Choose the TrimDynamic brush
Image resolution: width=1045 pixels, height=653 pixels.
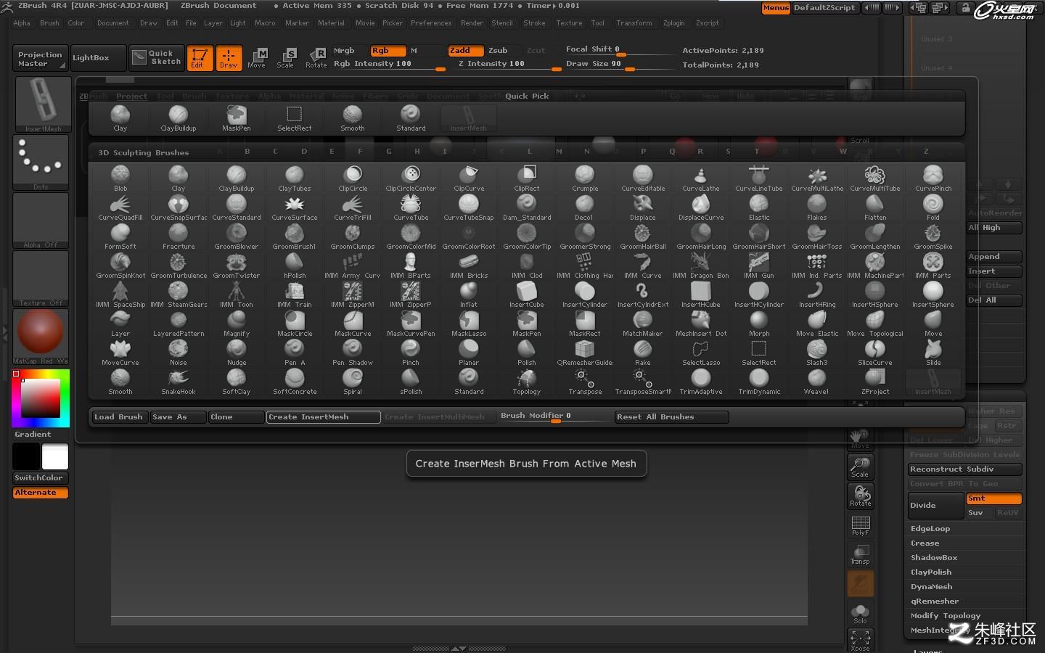(759, 382)
